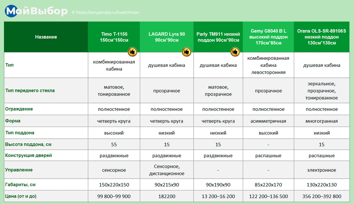Click dimensions value 90x215x90

coord(167,185)
